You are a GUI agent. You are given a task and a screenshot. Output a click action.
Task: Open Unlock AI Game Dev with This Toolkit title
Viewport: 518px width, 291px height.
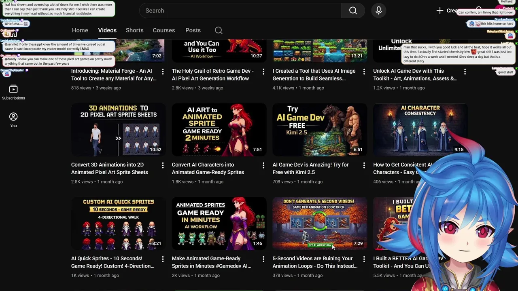click(x=415, y=75)
